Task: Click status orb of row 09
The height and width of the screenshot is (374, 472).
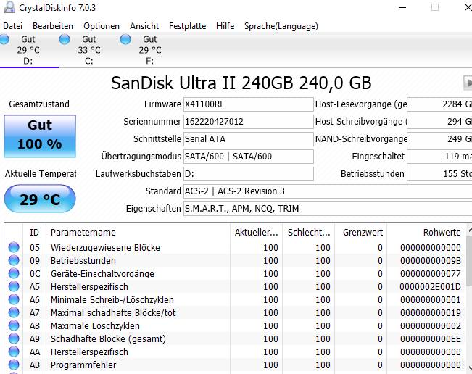Action: coord(14,260)
